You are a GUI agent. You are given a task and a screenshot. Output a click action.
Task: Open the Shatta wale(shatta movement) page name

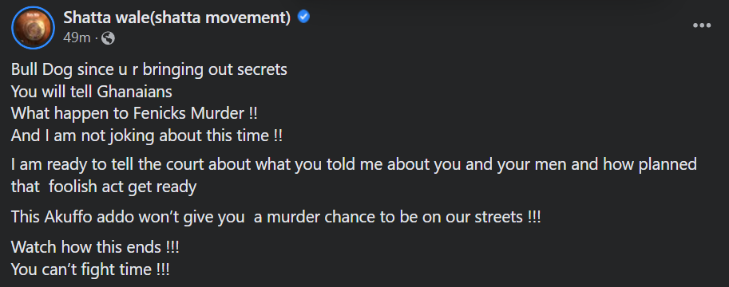click(176, 18)
